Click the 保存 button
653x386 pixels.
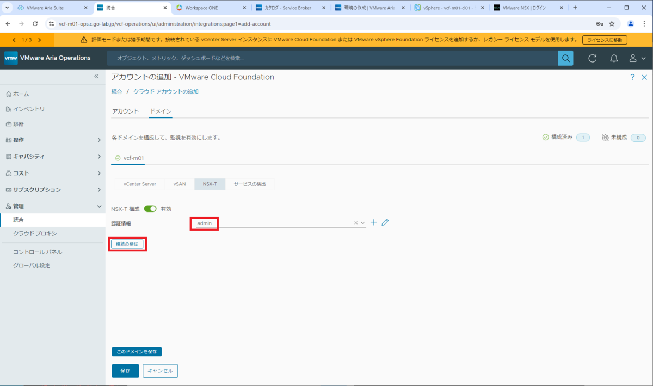click(125, 371)
